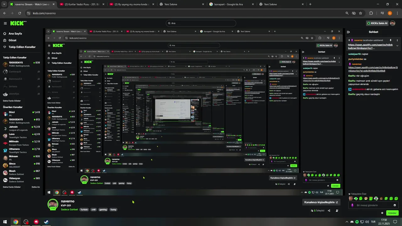Open Chrome from the Windows taskbar
Image resolution: width=402 pixels, height=226 pixels.
tap(16, 222)
